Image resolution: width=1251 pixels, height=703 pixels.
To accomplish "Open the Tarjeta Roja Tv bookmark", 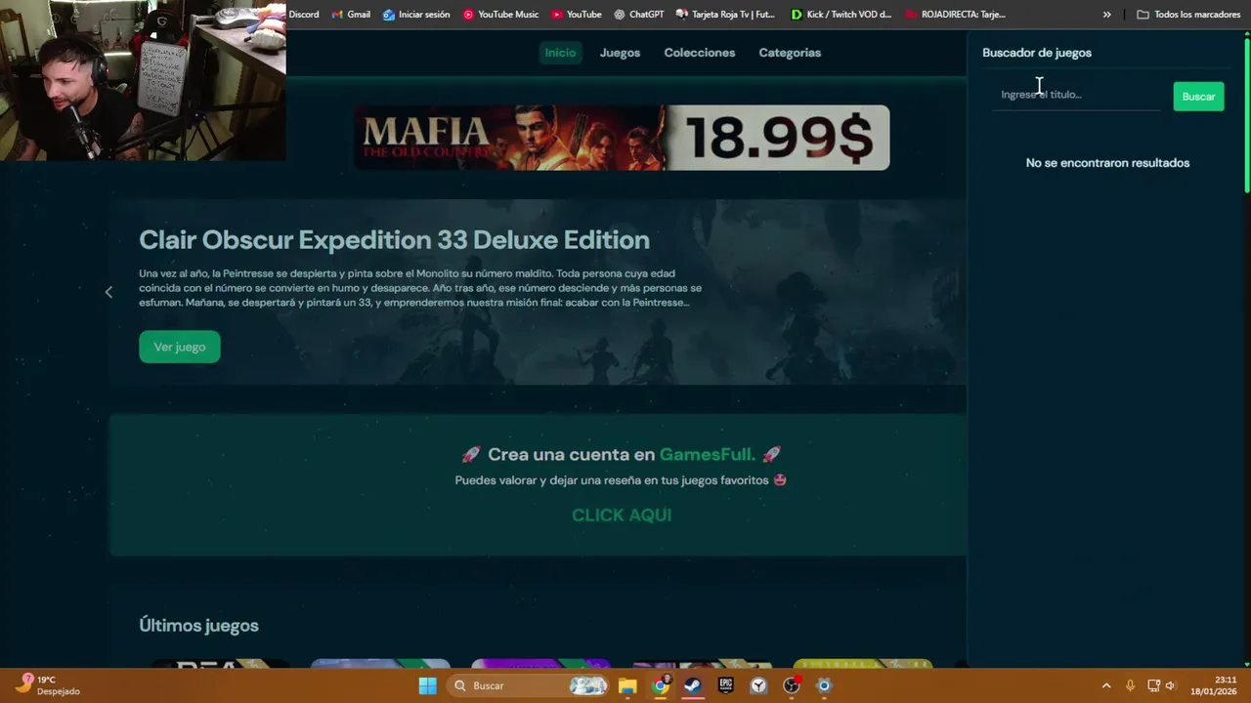I will pos(725,15).
